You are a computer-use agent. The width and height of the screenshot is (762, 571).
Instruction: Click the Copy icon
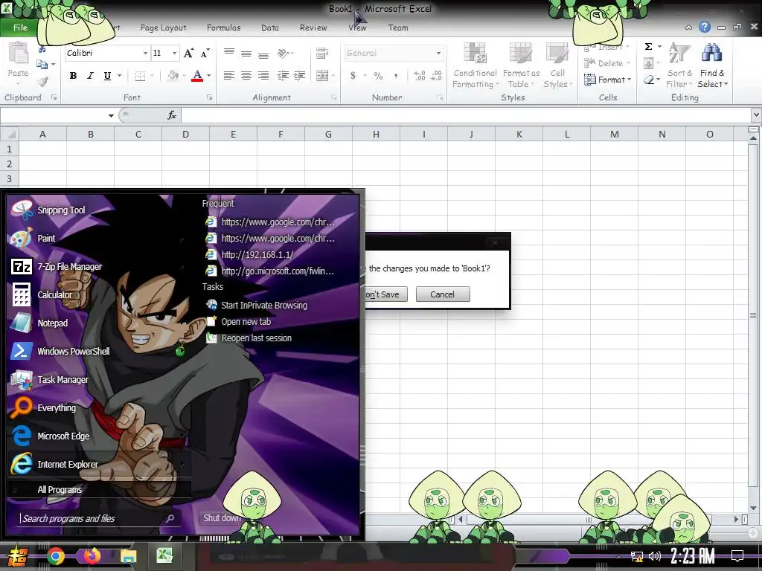(x=42, y=64)
